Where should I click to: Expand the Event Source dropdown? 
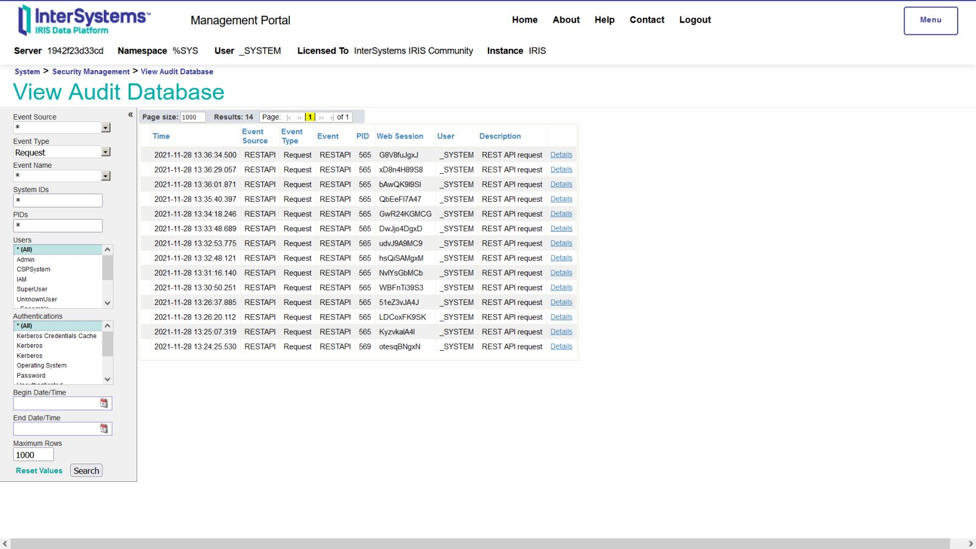click(x=106, y=127)
